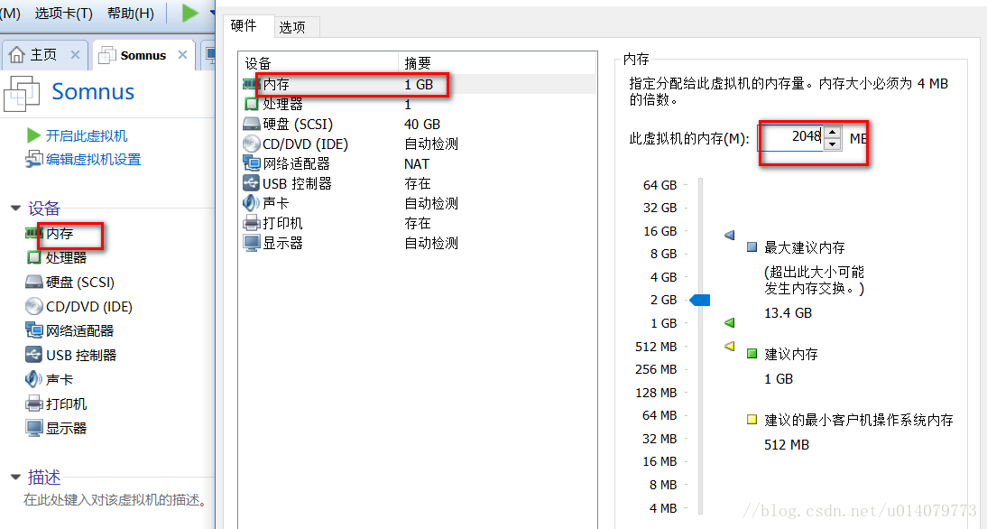The height and width of the screenshot is (529, 987).
Task: Click the green power-on play toolbar button
Action: (190, 13)
